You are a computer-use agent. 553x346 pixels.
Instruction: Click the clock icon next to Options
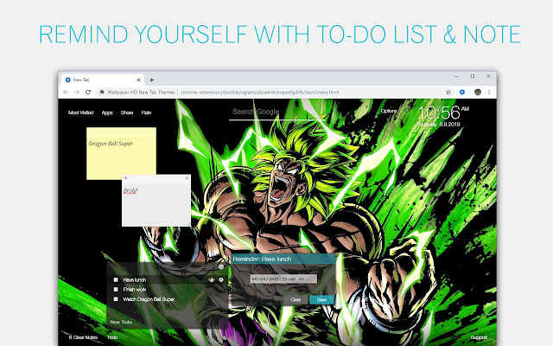pos(407,111)
